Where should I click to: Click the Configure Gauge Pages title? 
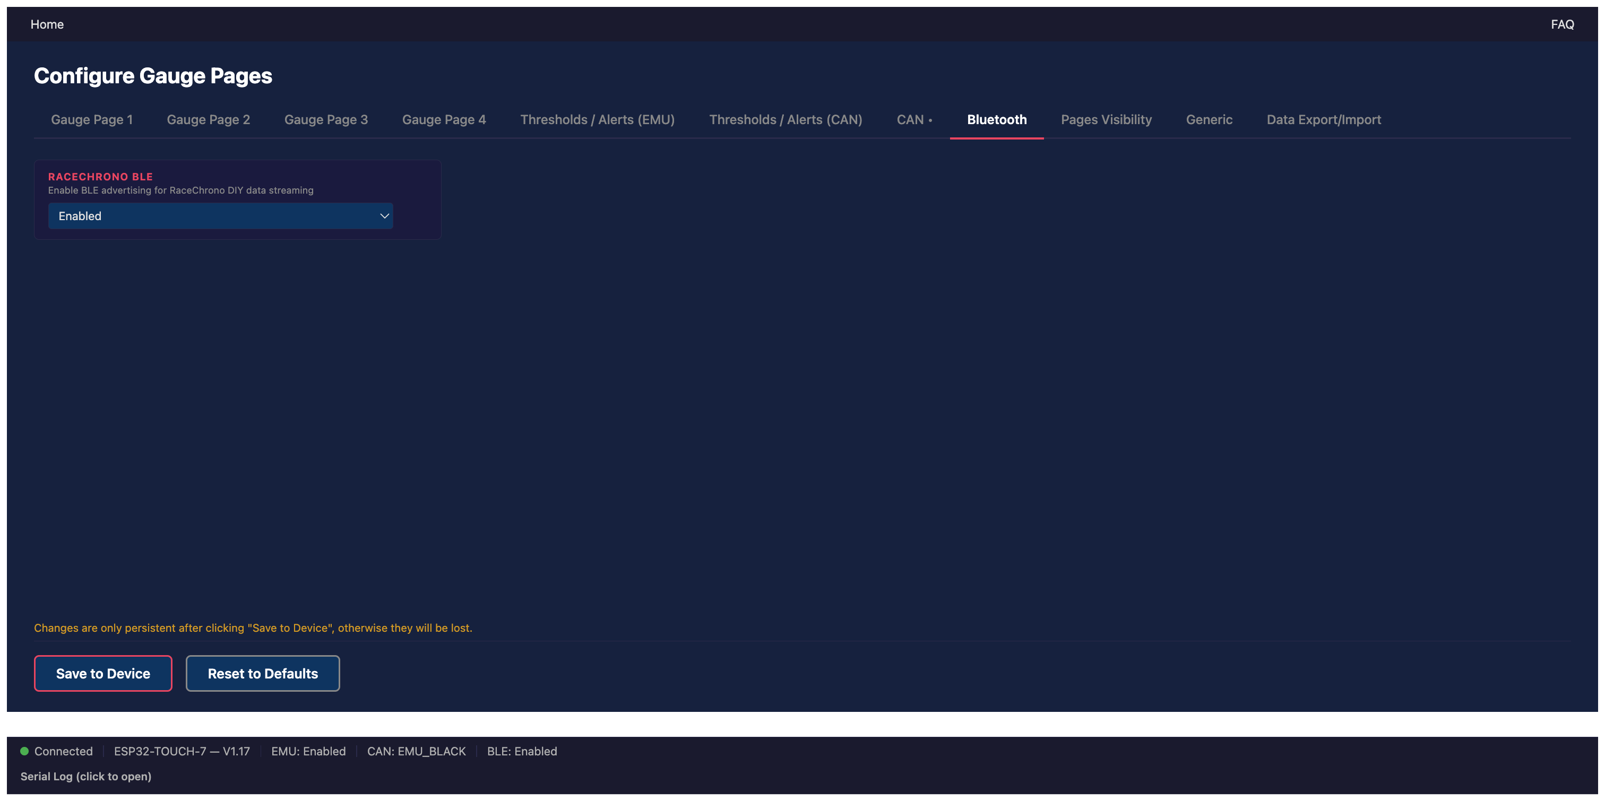tap(153, 75)
